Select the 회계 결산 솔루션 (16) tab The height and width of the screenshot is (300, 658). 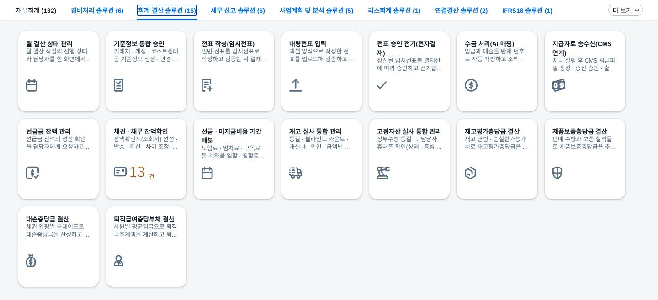click(x=167, y=11)
